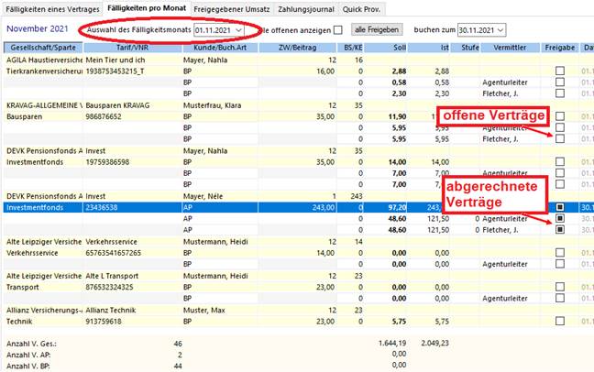Uncheck Freigabe for highlighted Investmentfonds 243,00 row
Viewport: 594px width, 372px height.
coord(559,208)
